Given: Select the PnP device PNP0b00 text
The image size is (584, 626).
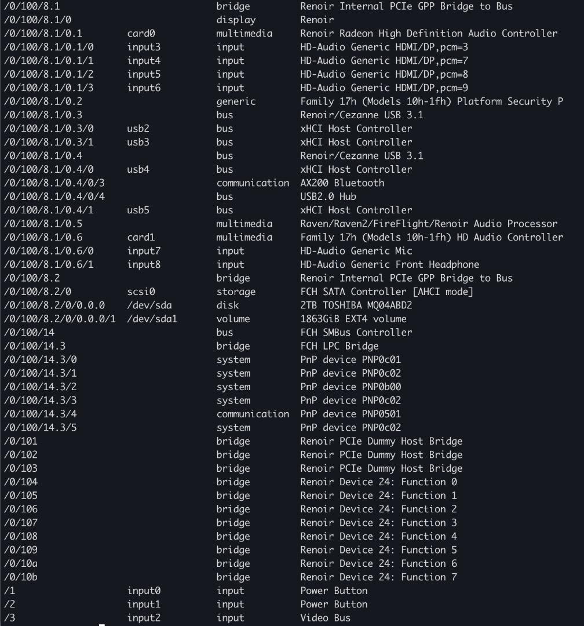Looking at the screenshot, I should click(x=350, y=387).
